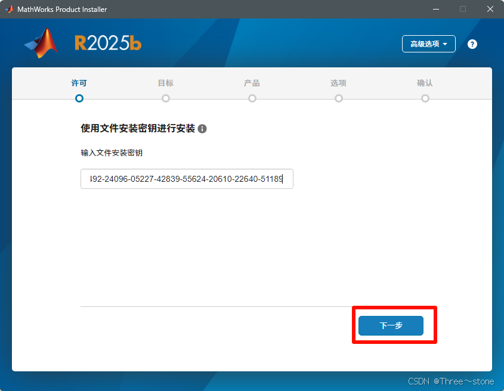Click the info icon beside the heading
This screenshot has height=391, width=504.
[x=202, y=129]
